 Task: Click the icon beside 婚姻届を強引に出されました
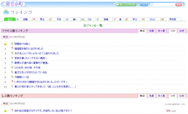(x=12, y=48)
